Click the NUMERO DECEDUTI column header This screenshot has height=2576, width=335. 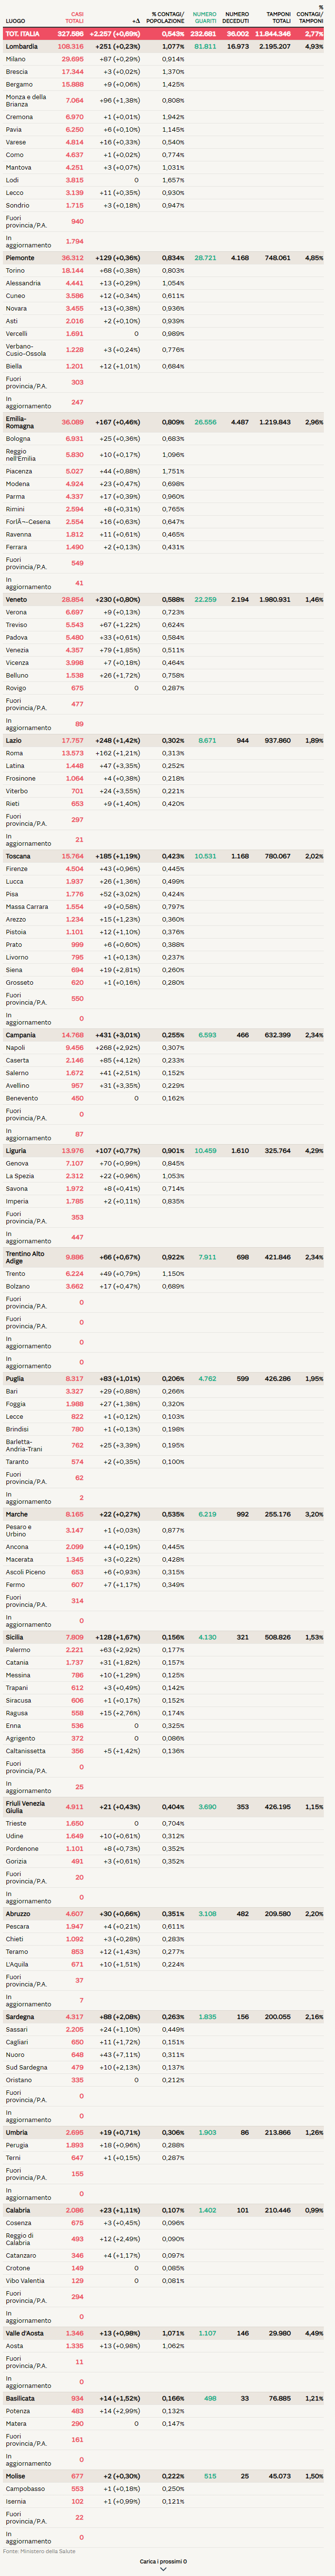tap(236, 18)
